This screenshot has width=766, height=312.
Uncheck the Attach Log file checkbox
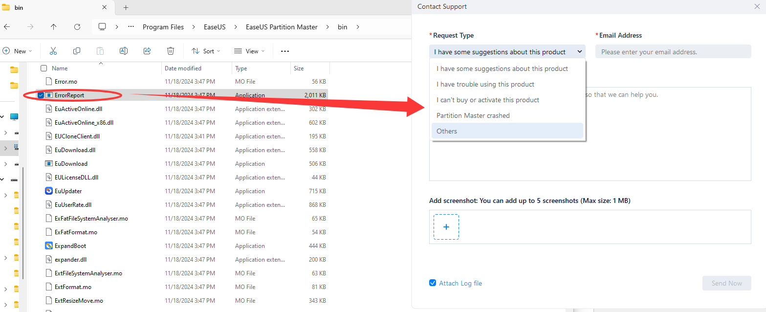point(433,283)
